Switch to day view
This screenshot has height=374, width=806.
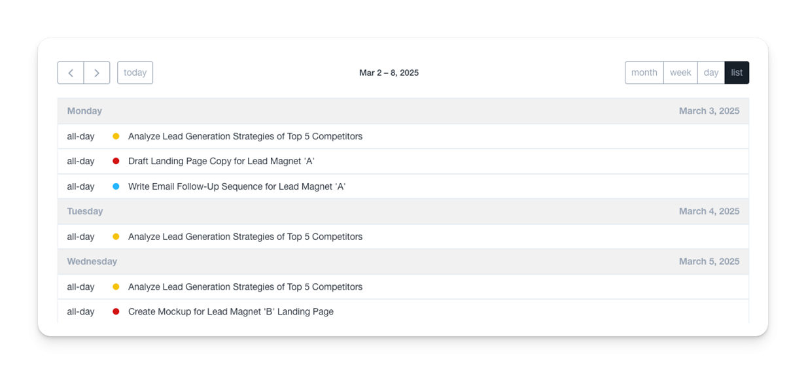(x=711, y=73)
